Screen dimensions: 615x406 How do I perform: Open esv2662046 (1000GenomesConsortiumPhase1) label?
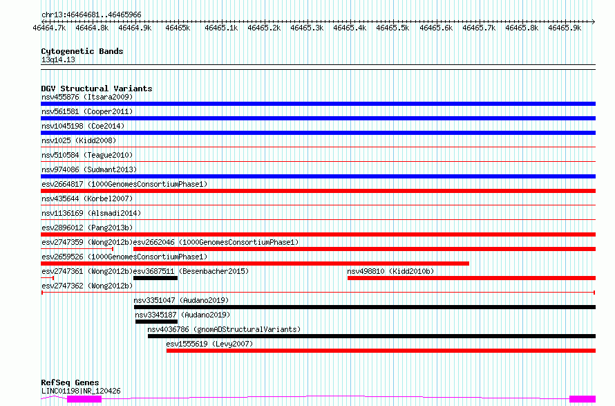click(216, 242)
